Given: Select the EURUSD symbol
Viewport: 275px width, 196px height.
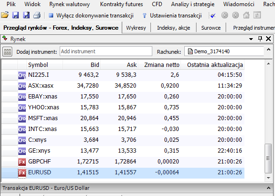Looking at the screenshot, I should pyautogui.click(x=39, y=172).
